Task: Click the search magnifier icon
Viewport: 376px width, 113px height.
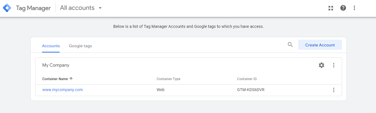Action: (x=290, y=45)
